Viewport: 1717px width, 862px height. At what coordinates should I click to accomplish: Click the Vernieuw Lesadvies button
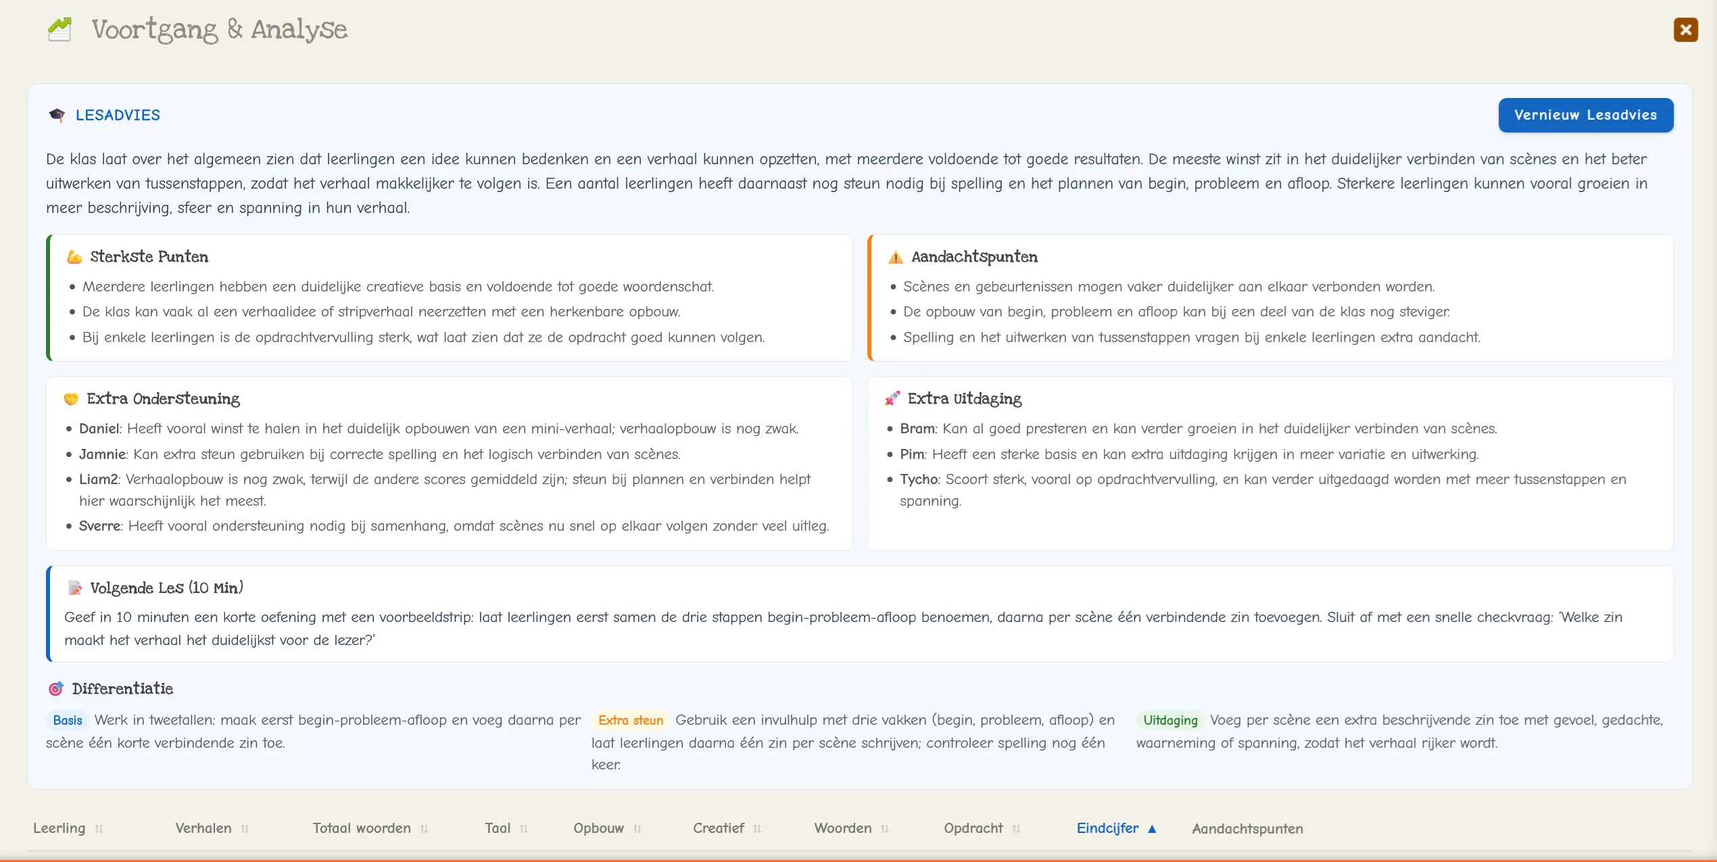click(1585, 115)
